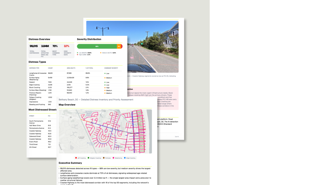Screen dimensions: 333x185
Task: Click the 68,951 count value
Action: click(x=50, y=73)
